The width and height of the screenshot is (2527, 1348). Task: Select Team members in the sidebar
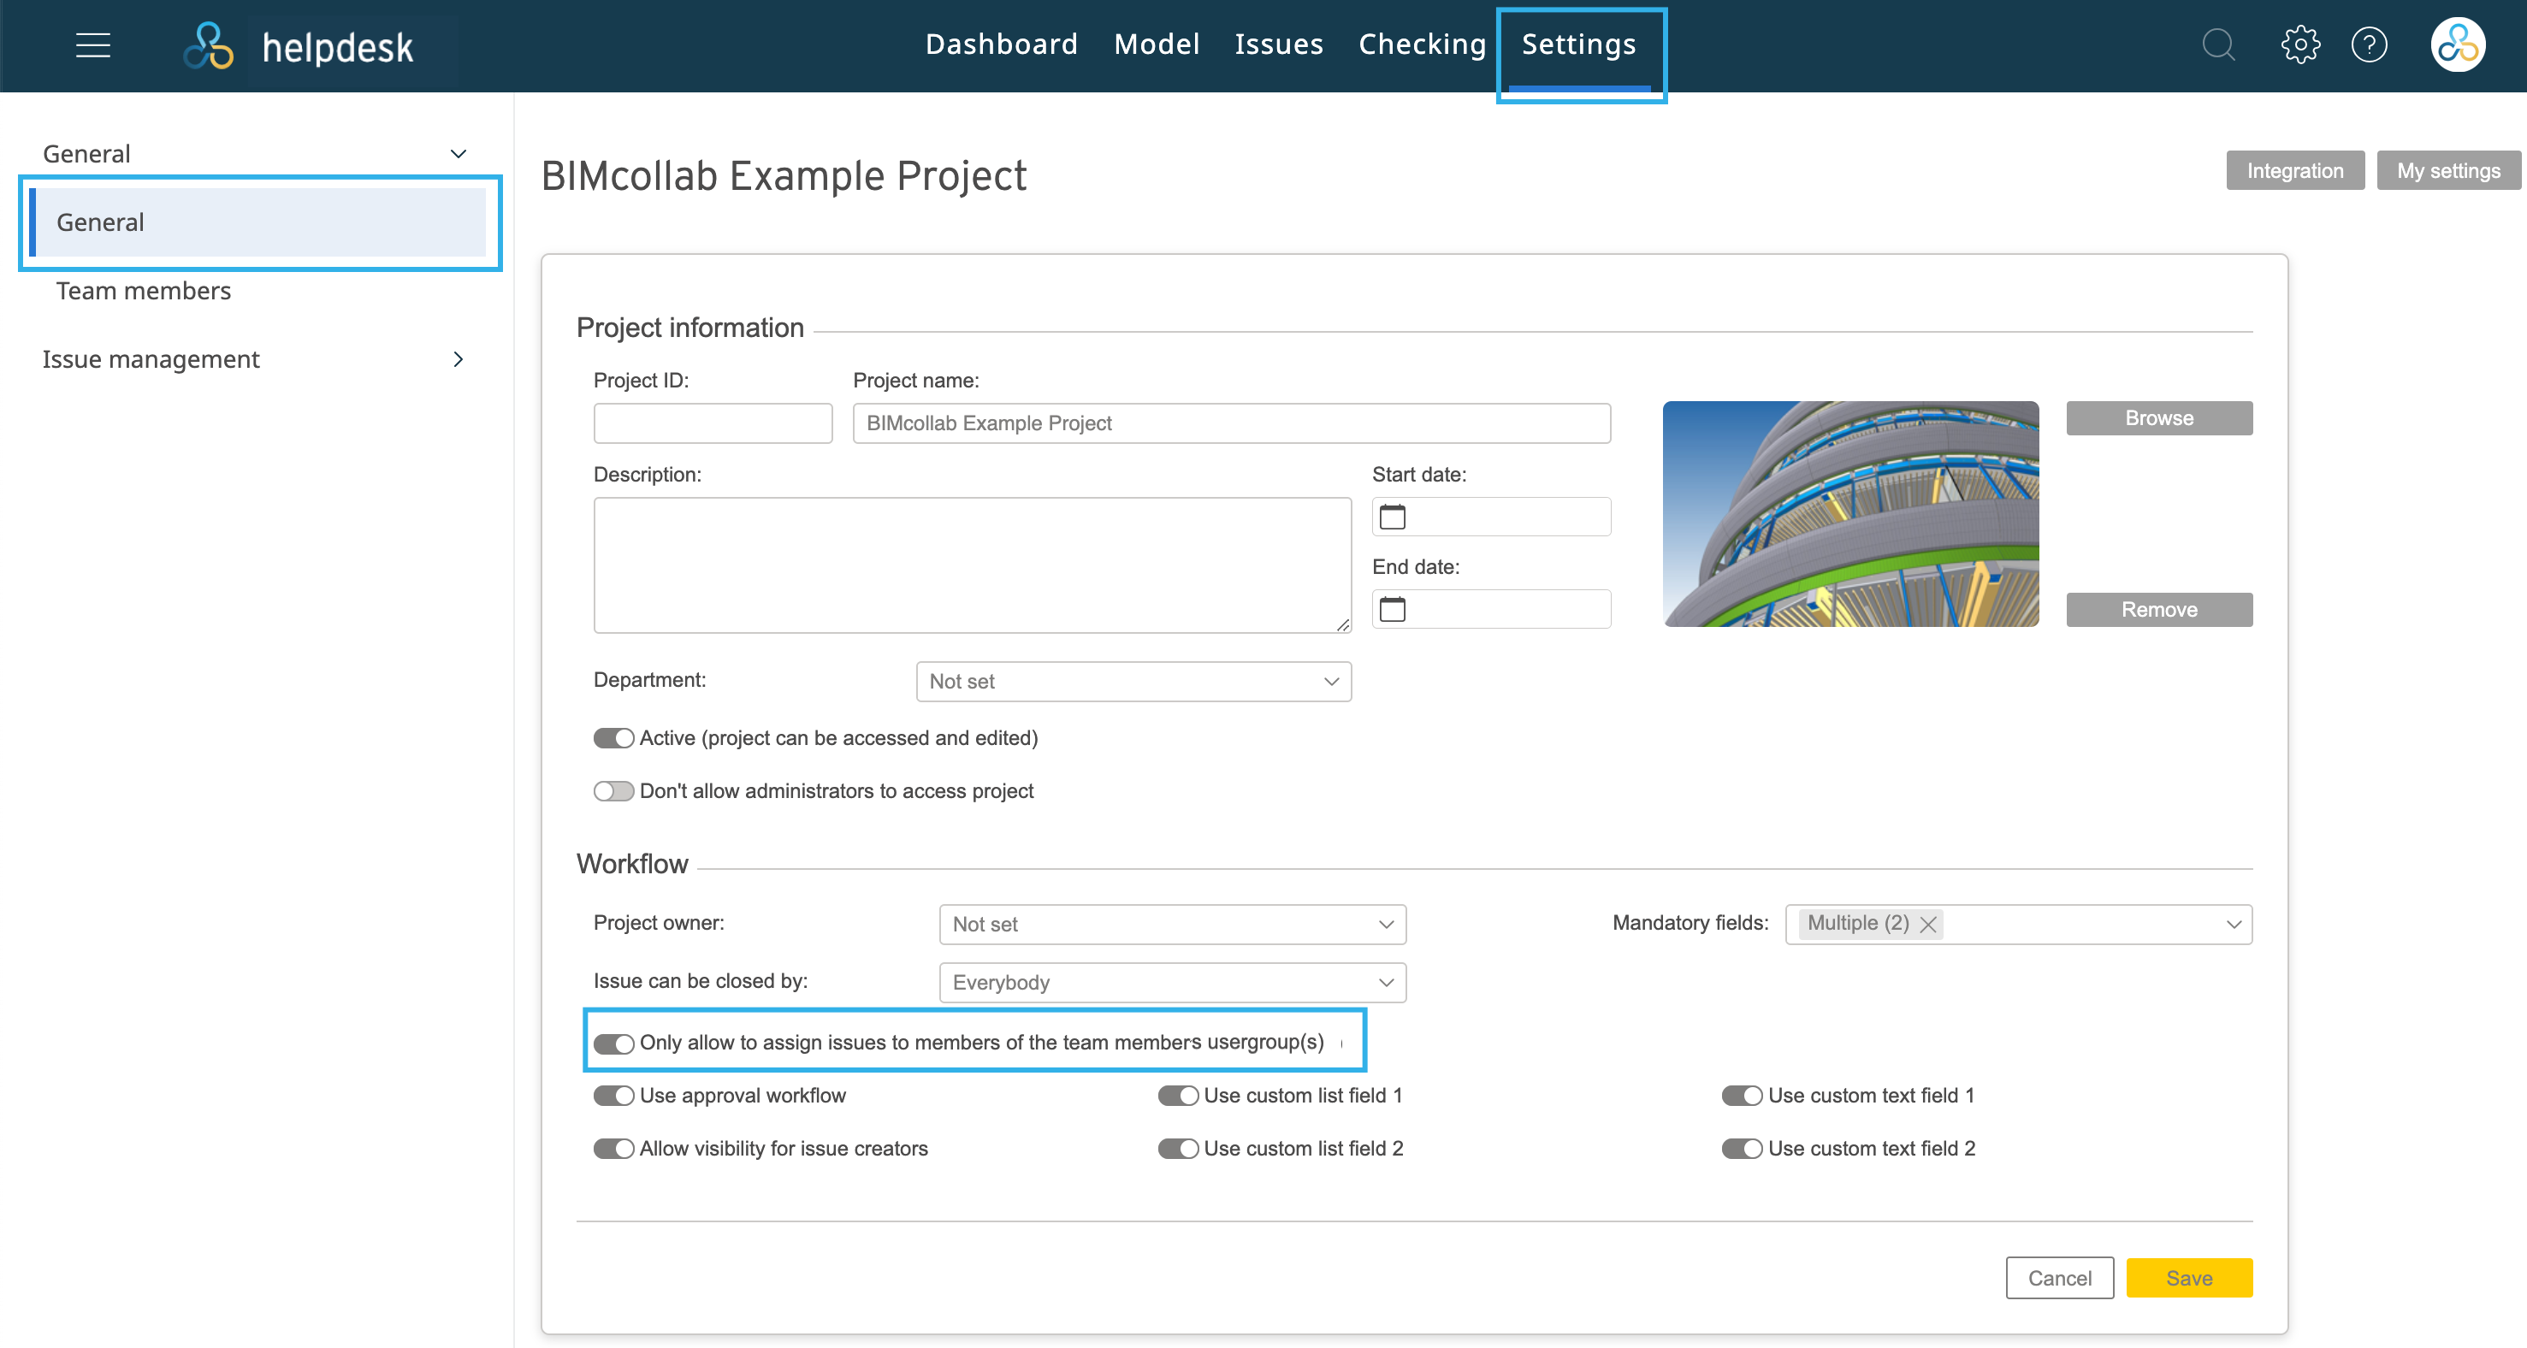pos(143,292)
